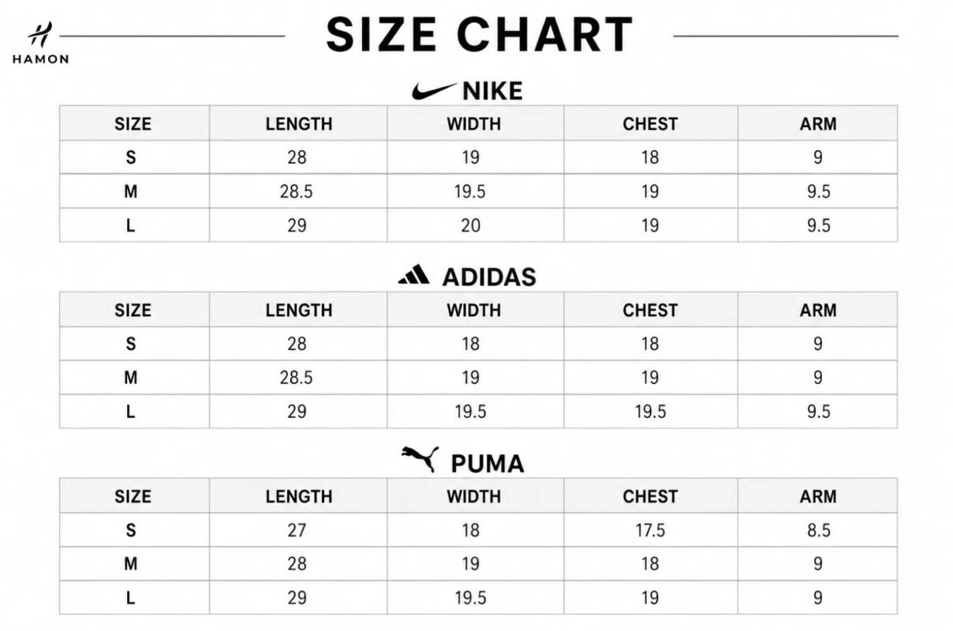
Task: Click the WIDTH header in Puma table
Action: pos(476,496)
